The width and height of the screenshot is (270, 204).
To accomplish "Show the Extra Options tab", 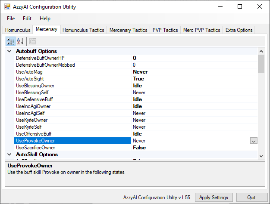I will click(x=239, y=30).
